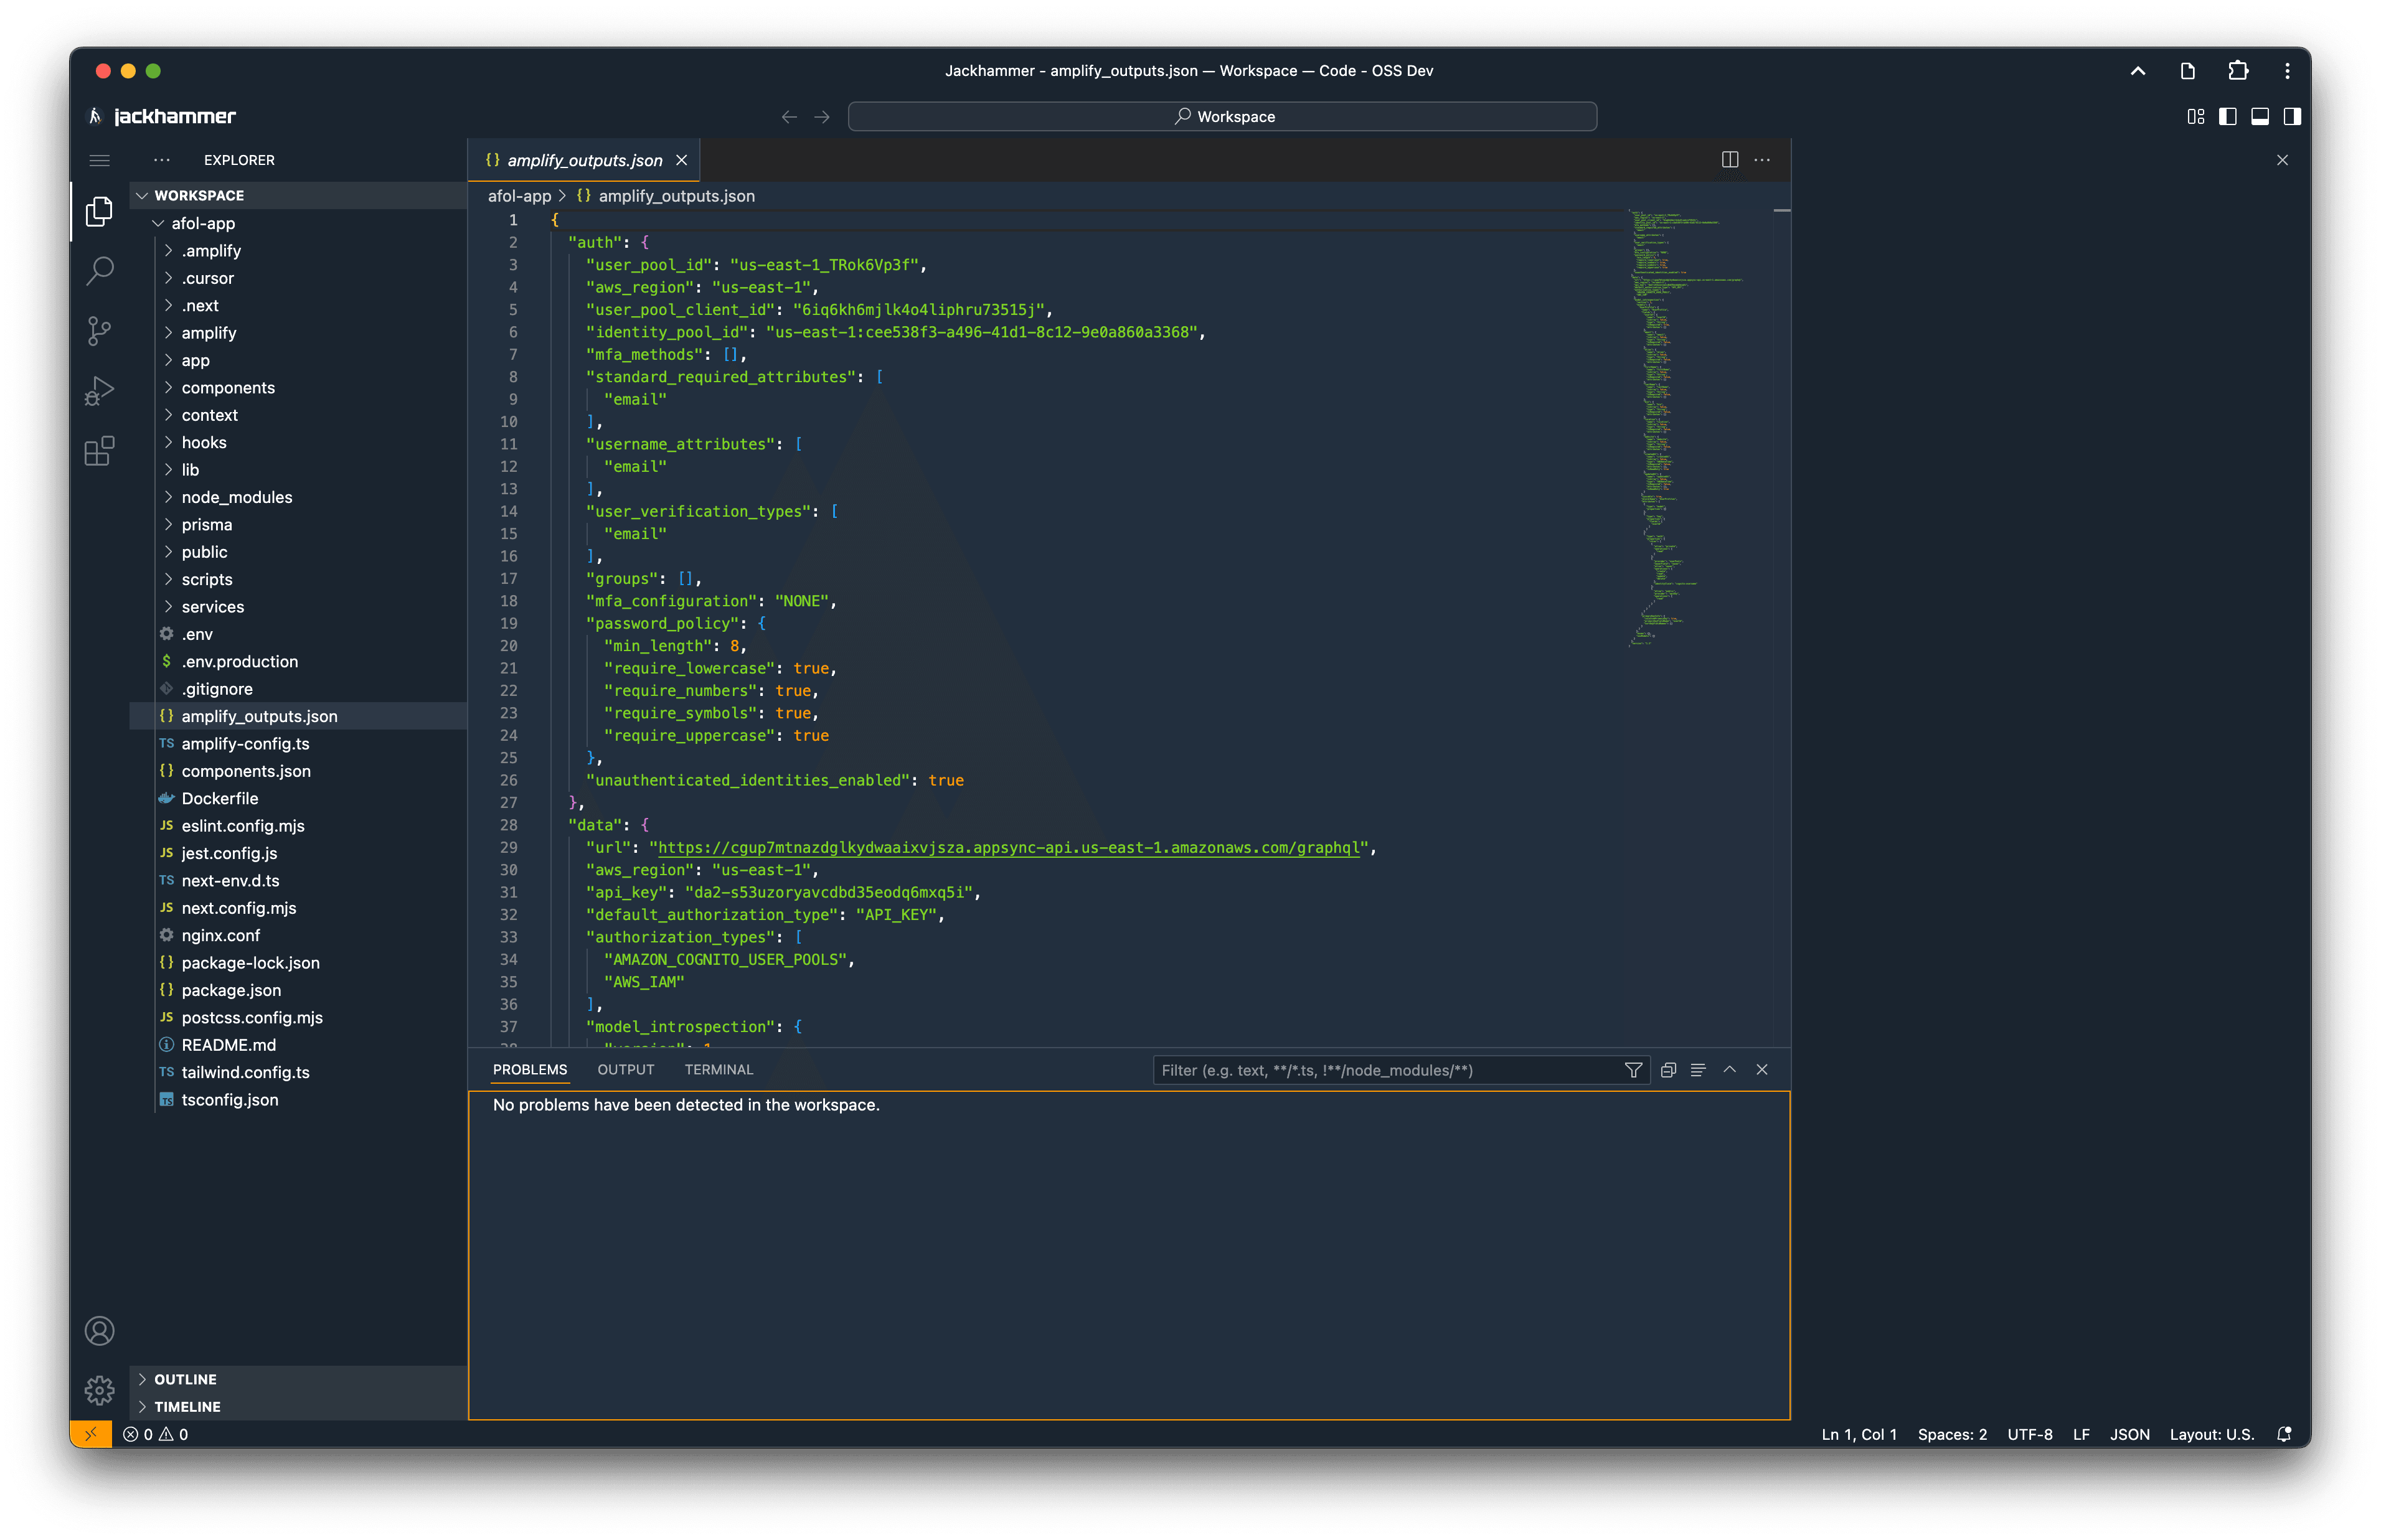Toggle bottom panel visibility
This screenshot has height=1540, width=2381.
(x=2259, y=117)
